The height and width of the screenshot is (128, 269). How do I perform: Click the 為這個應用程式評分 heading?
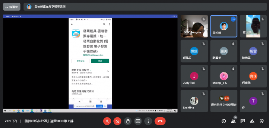coord(83,91)
